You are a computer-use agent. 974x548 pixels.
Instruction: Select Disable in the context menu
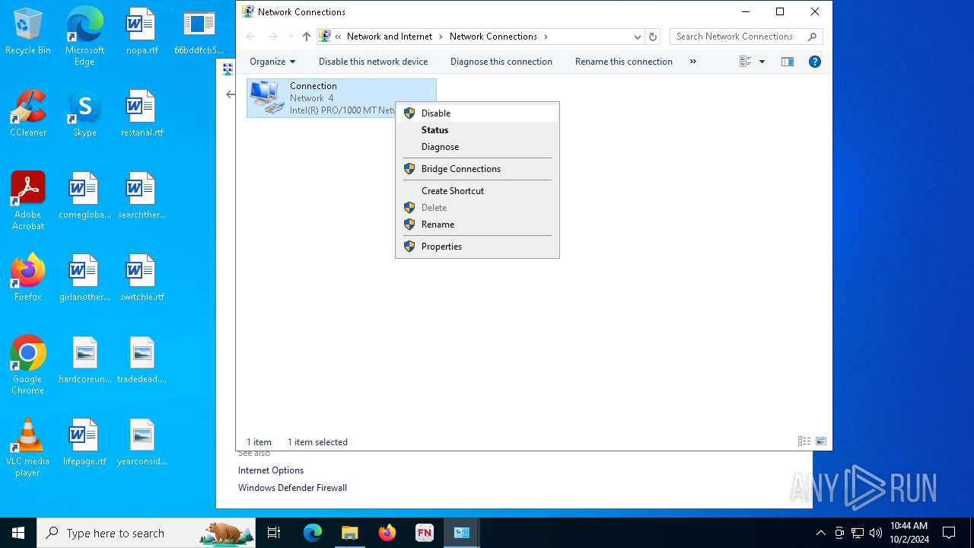click(x=477, y=113)
